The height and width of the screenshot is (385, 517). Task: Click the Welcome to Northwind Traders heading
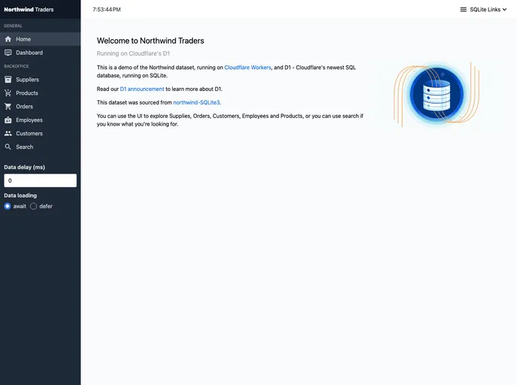coord(150,41)
